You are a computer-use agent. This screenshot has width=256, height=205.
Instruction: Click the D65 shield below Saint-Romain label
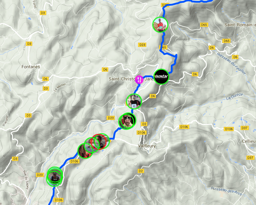point(227,41)
